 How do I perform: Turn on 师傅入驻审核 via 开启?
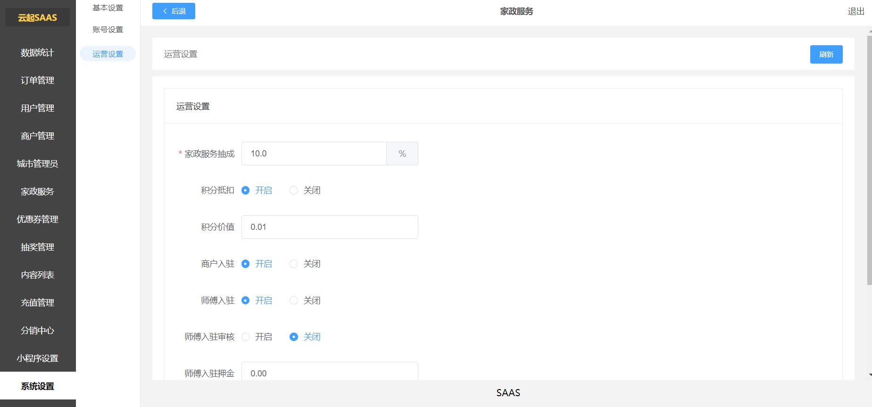(257, 337)
